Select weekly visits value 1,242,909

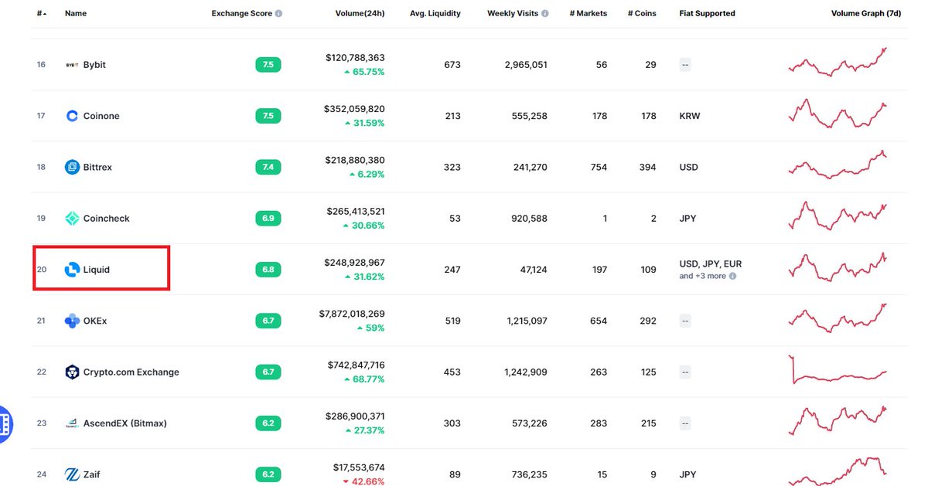click(x=526, y=372)
